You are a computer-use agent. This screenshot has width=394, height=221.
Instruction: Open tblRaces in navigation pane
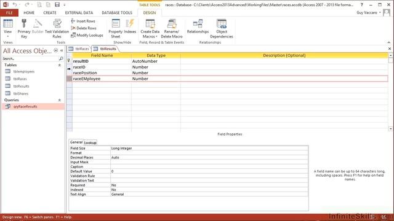point(20,79)
